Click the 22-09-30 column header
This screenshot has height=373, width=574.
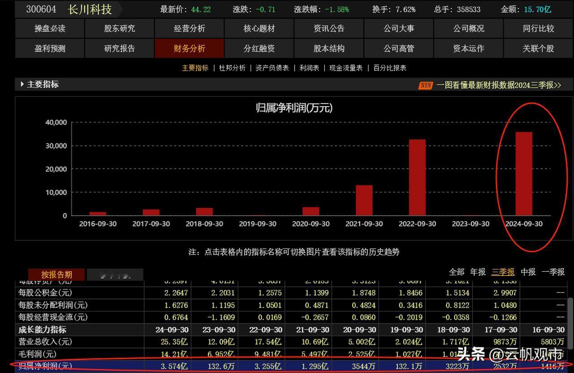tap(265, 330)
